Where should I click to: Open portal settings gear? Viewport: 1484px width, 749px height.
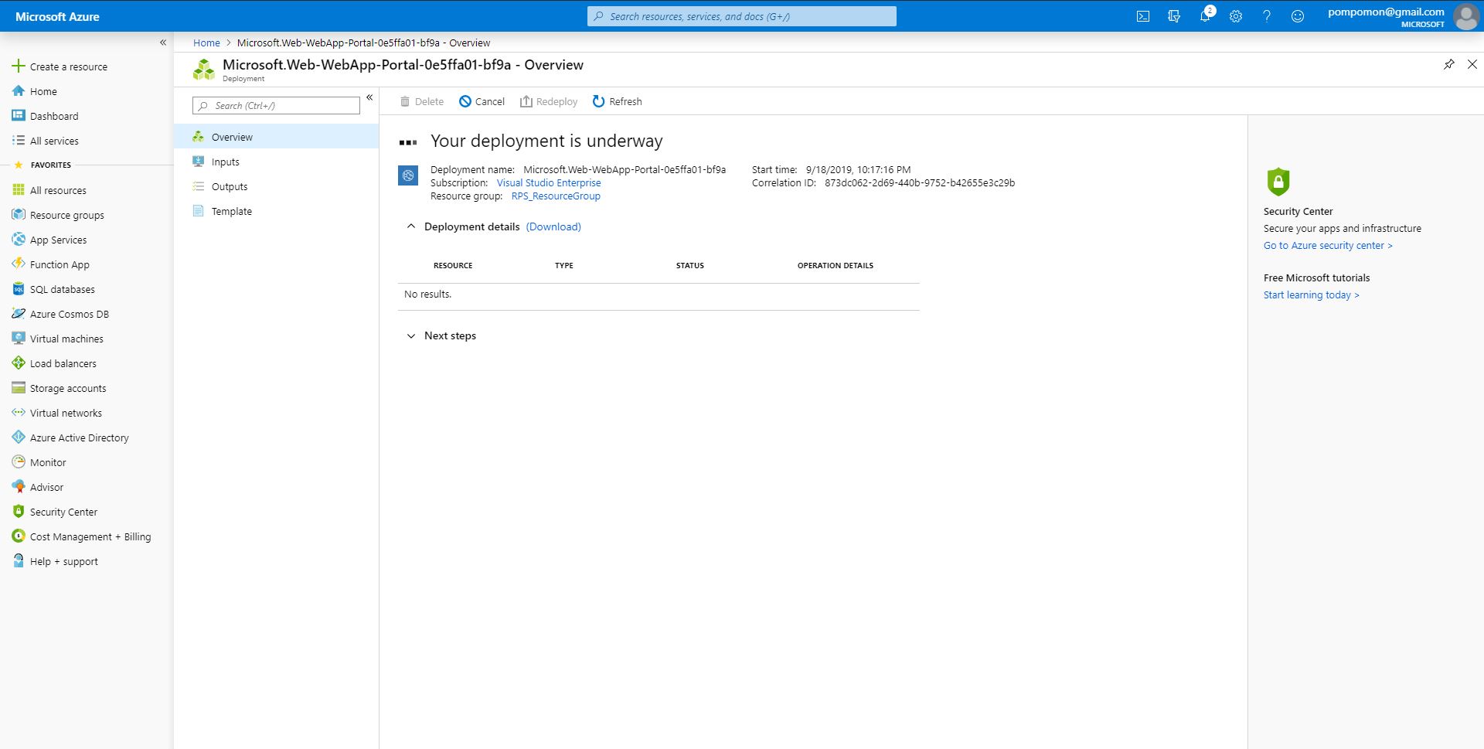click(x=1236, y=16)
